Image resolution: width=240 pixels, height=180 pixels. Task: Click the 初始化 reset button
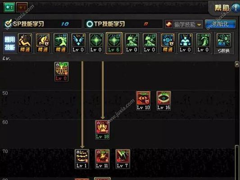pyautogui.click(x=220, y=24)
